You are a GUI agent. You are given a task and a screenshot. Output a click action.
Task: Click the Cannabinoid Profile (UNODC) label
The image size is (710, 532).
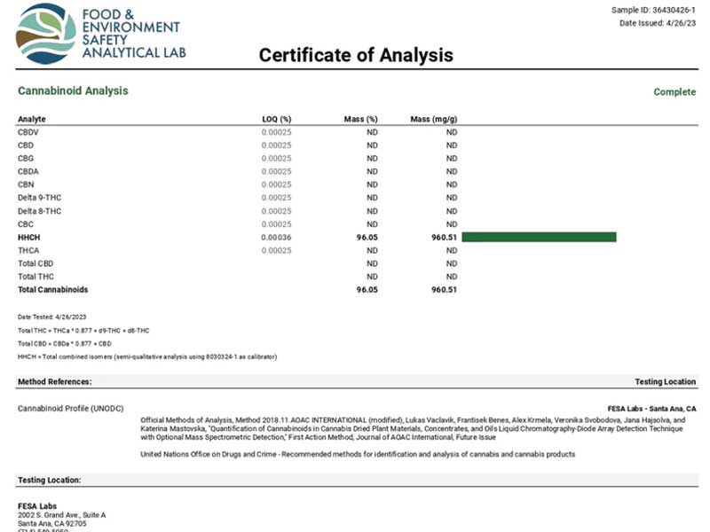(x=70, y=408)
